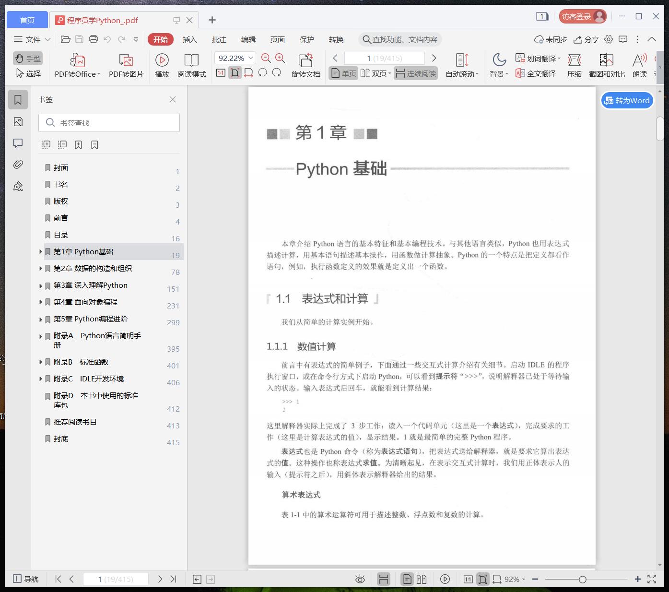Zoom out with magnifier minus icon
Image resolution: width=669 pixels, height=592 pixels.
[266, 59]
